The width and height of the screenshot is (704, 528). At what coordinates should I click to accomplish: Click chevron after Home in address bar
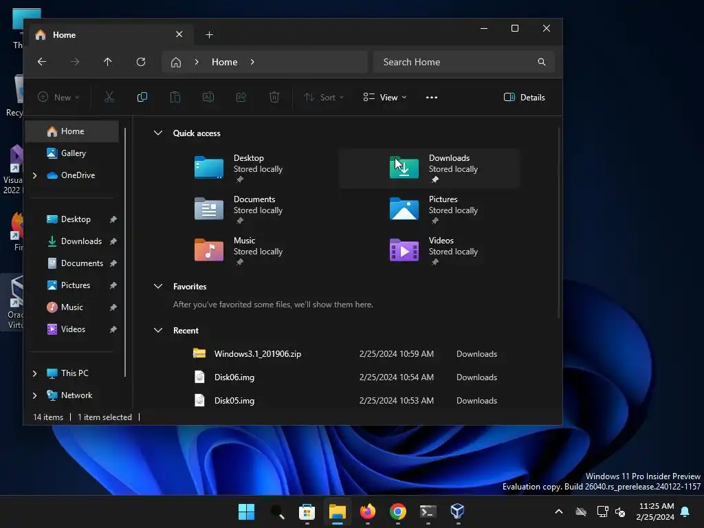(x=252, y=62)
